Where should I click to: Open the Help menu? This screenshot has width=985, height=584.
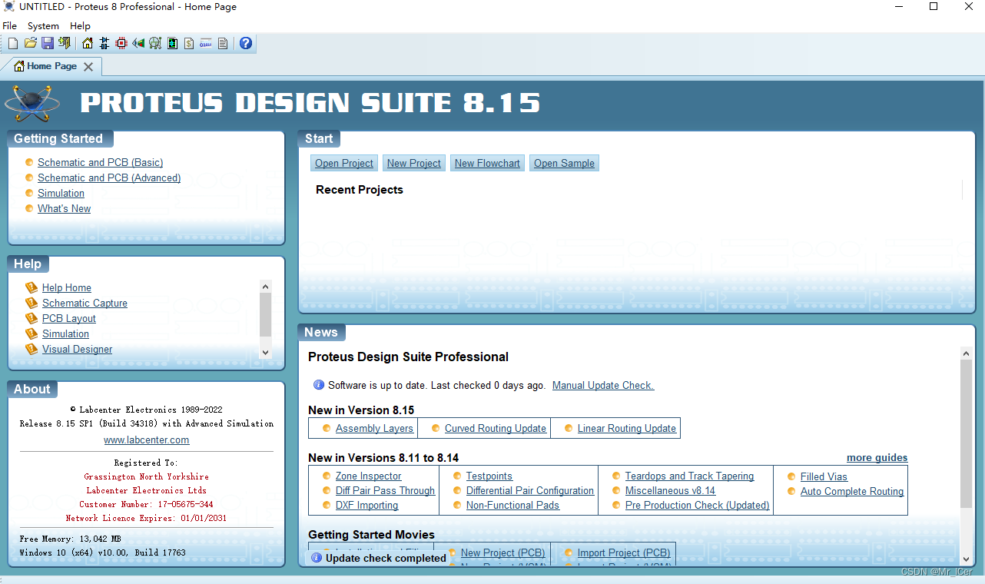coord(80,26)
